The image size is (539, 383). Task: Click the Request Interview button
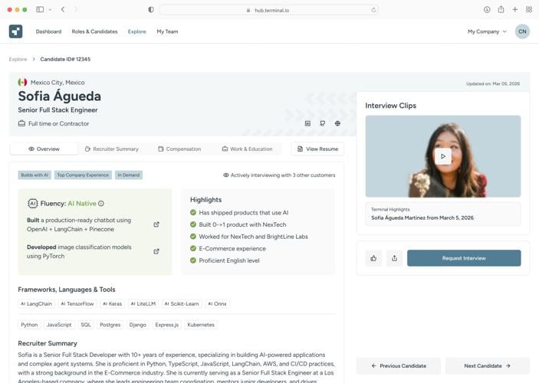pyautogui.click(x=463, y=258)
